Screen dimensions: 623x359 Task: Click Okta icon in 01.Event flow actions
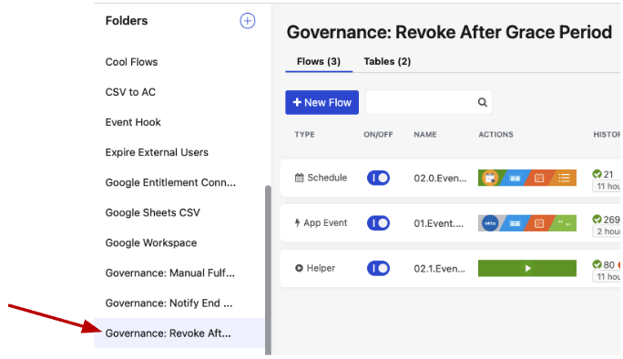pyautogui.click(x=490, y=223)
